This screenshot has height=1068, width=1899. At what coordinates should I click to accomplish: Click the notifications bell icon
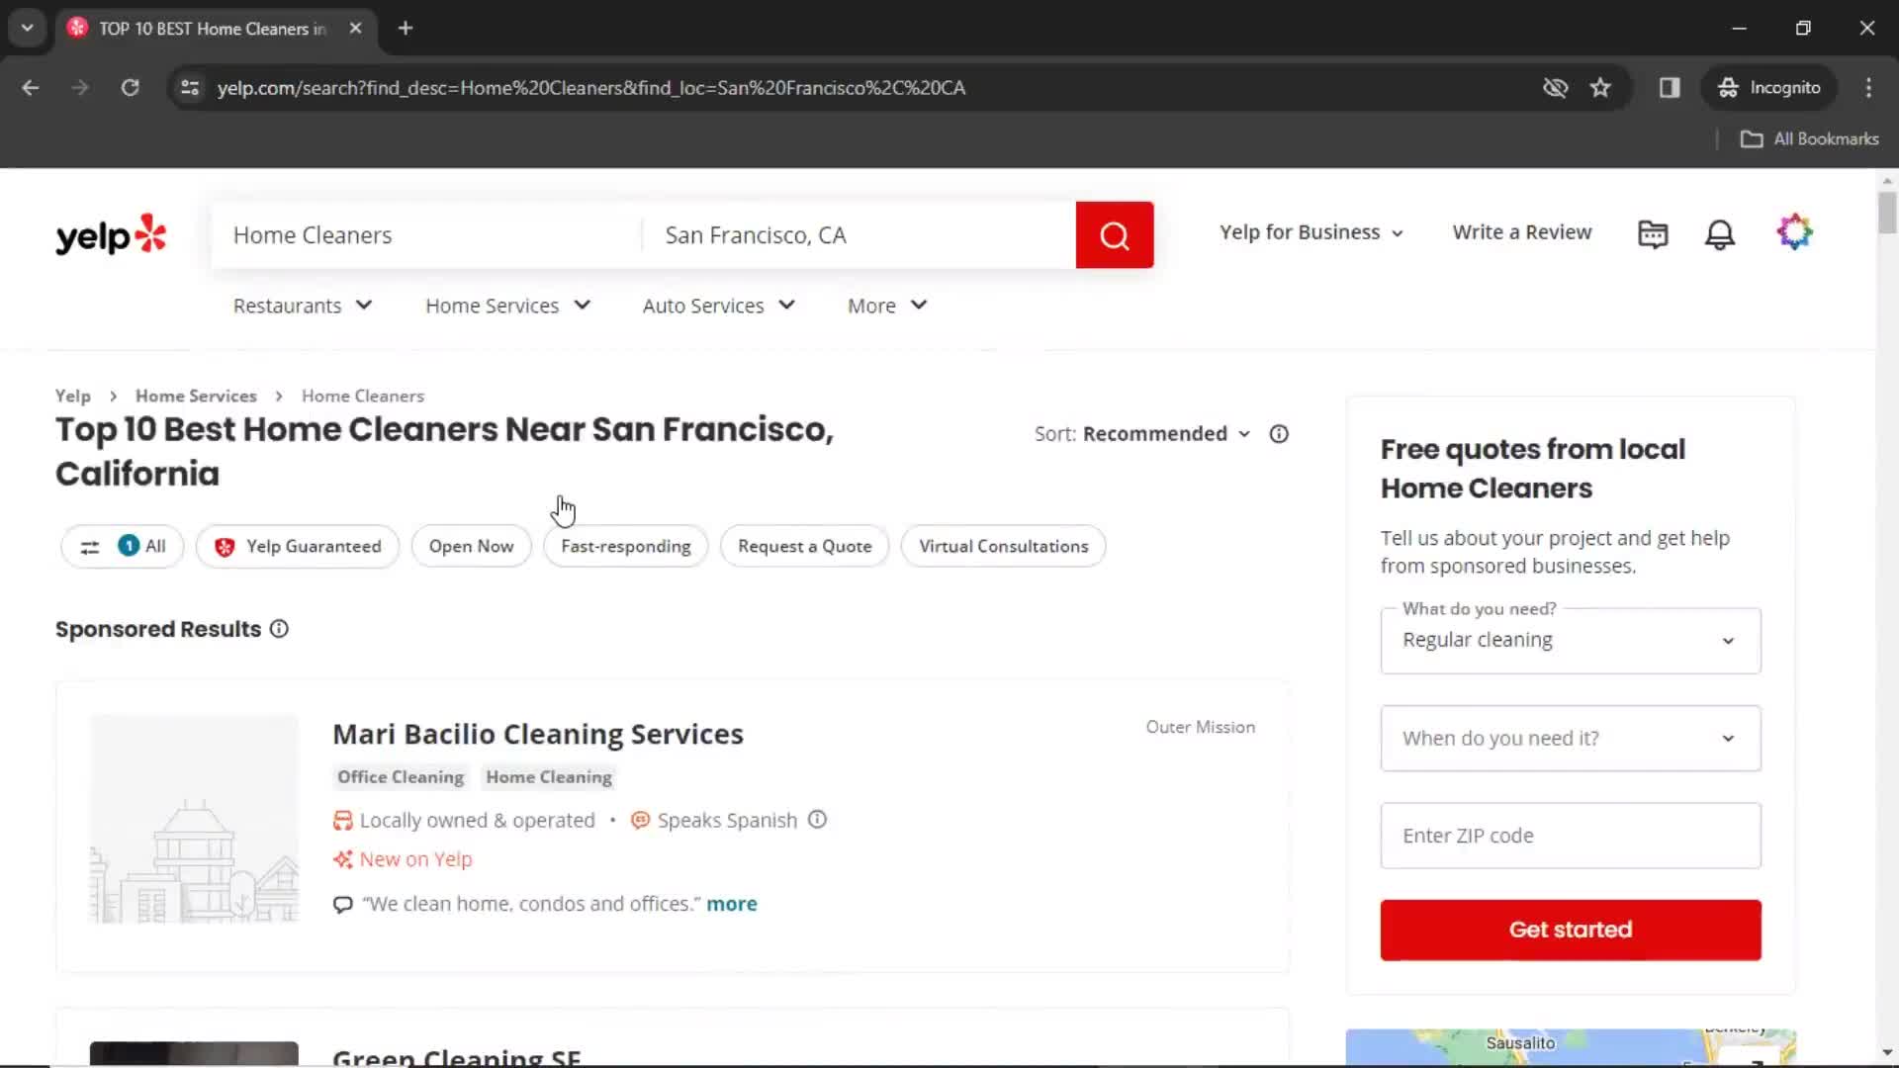(1722, 232)
